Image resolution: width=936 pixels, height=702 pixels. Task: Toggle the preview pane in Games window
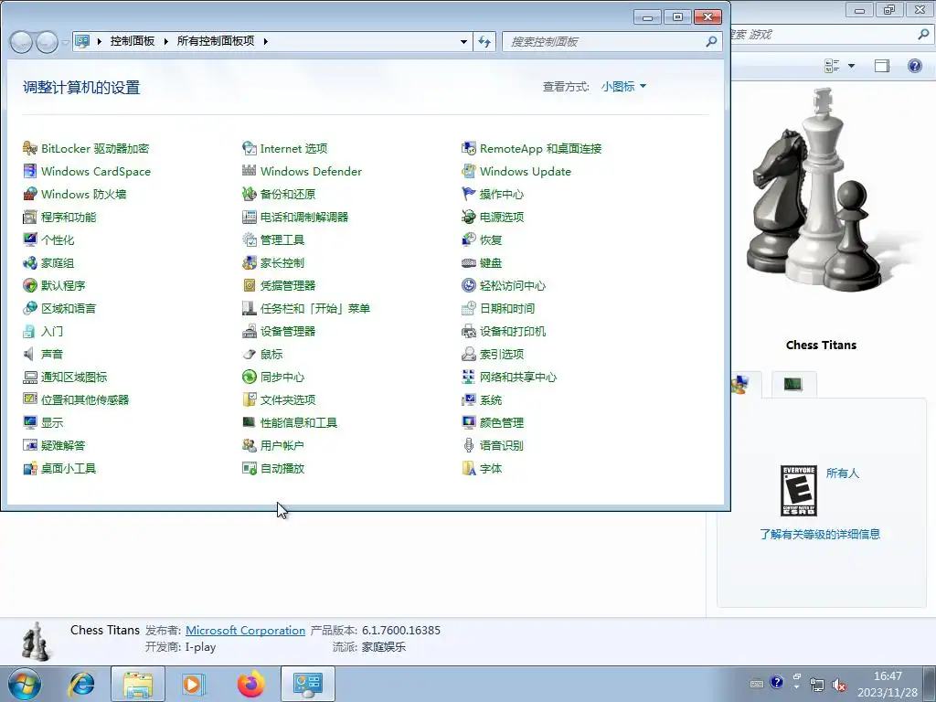point(882,66)
